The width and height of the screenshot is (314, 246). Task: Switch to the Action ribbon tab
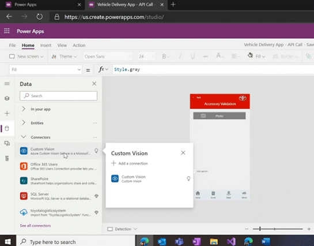(x=79, y=46)
